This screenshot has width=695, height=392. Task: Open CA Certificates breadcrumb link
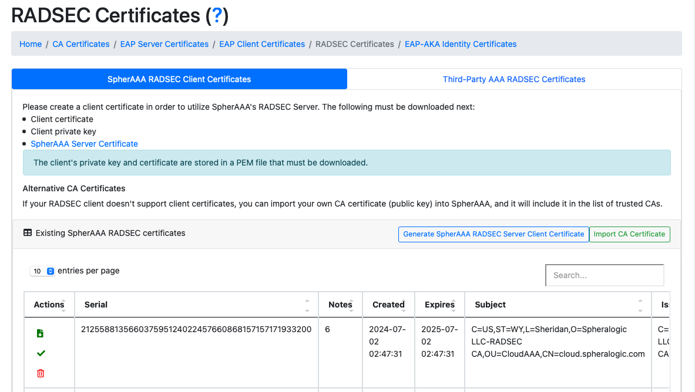click(x=80, y=44)
